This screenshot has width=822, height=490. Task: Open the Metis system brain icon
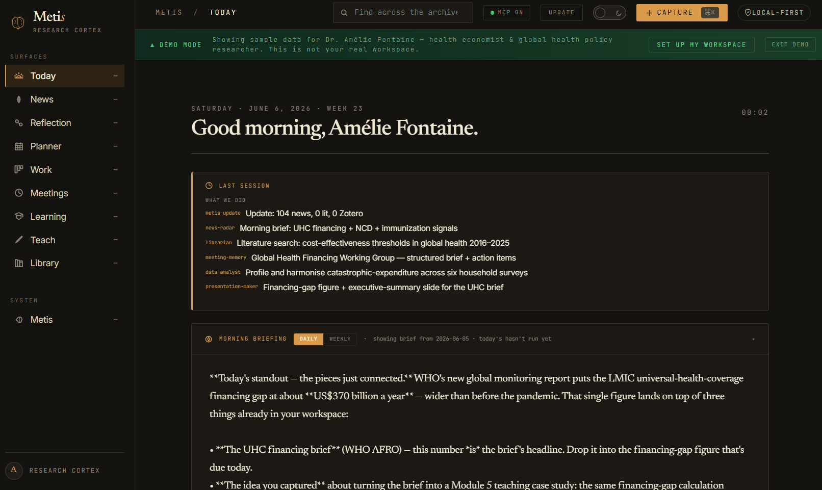[x=19, y=320]
